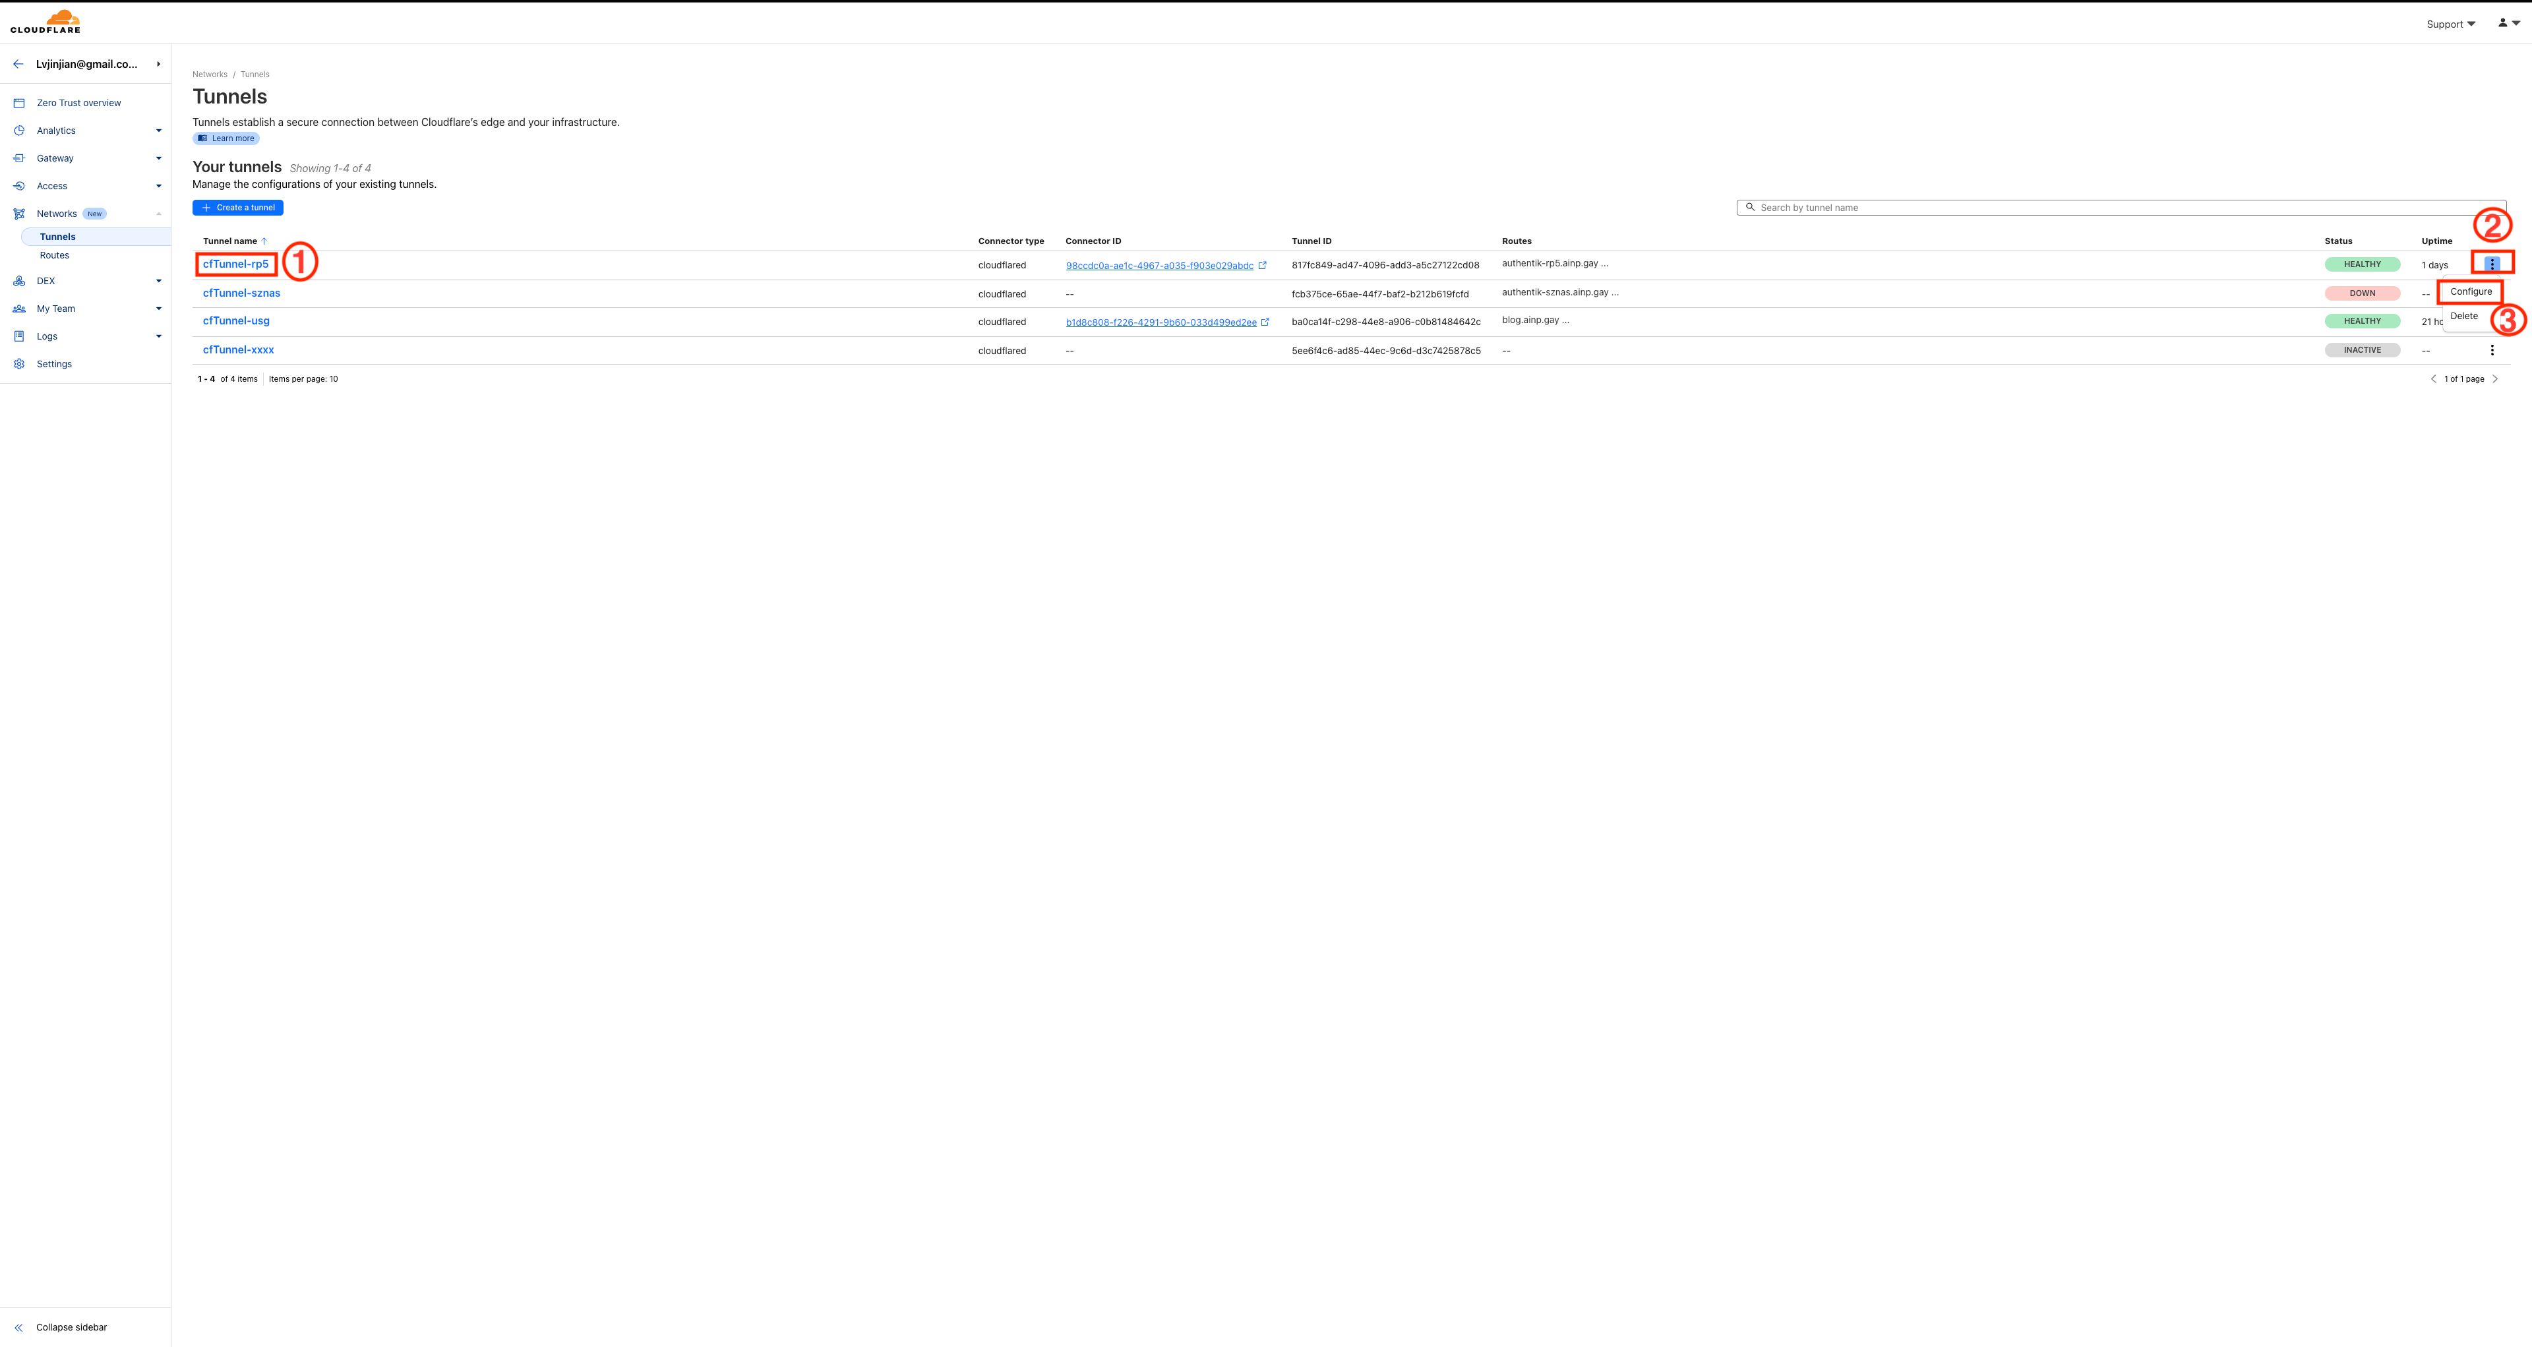
Task: Click HEALTHY status badge of cfTunnel-usg
Action: (2362, 321)
